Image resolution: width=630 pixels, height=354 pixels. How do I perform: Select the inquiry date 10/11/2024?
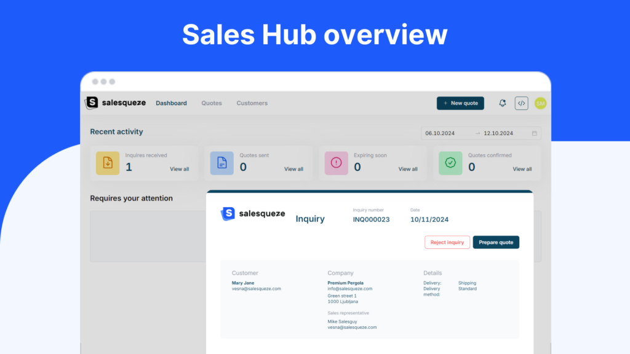(x=429, y=219)
